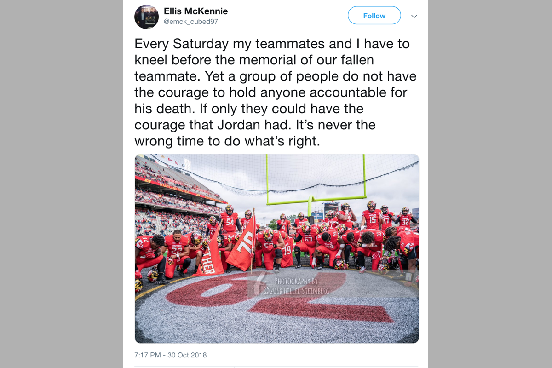The height and width of the screenshot is (368, 552).
Task: Open Ellis McKennie's profile avatar
Action: click(146, 17)
